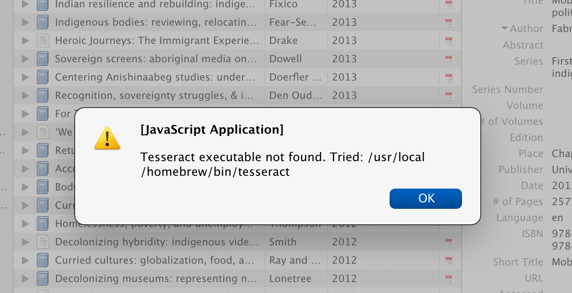Expand the row starting with 'For'

click(x=25, y=114)
